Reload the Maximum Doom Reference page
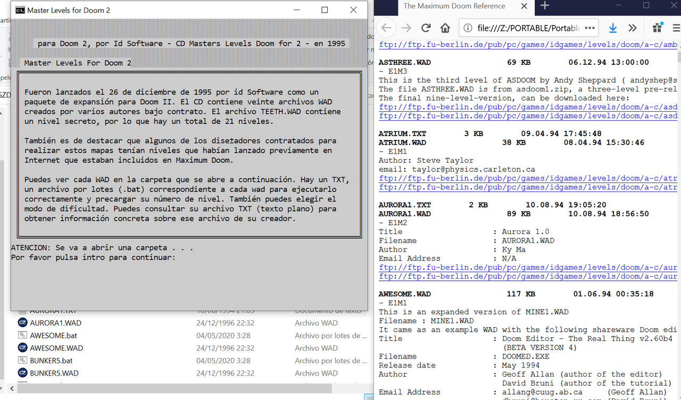Viewport: 681px width, 400px height. (x=426, y=28)
